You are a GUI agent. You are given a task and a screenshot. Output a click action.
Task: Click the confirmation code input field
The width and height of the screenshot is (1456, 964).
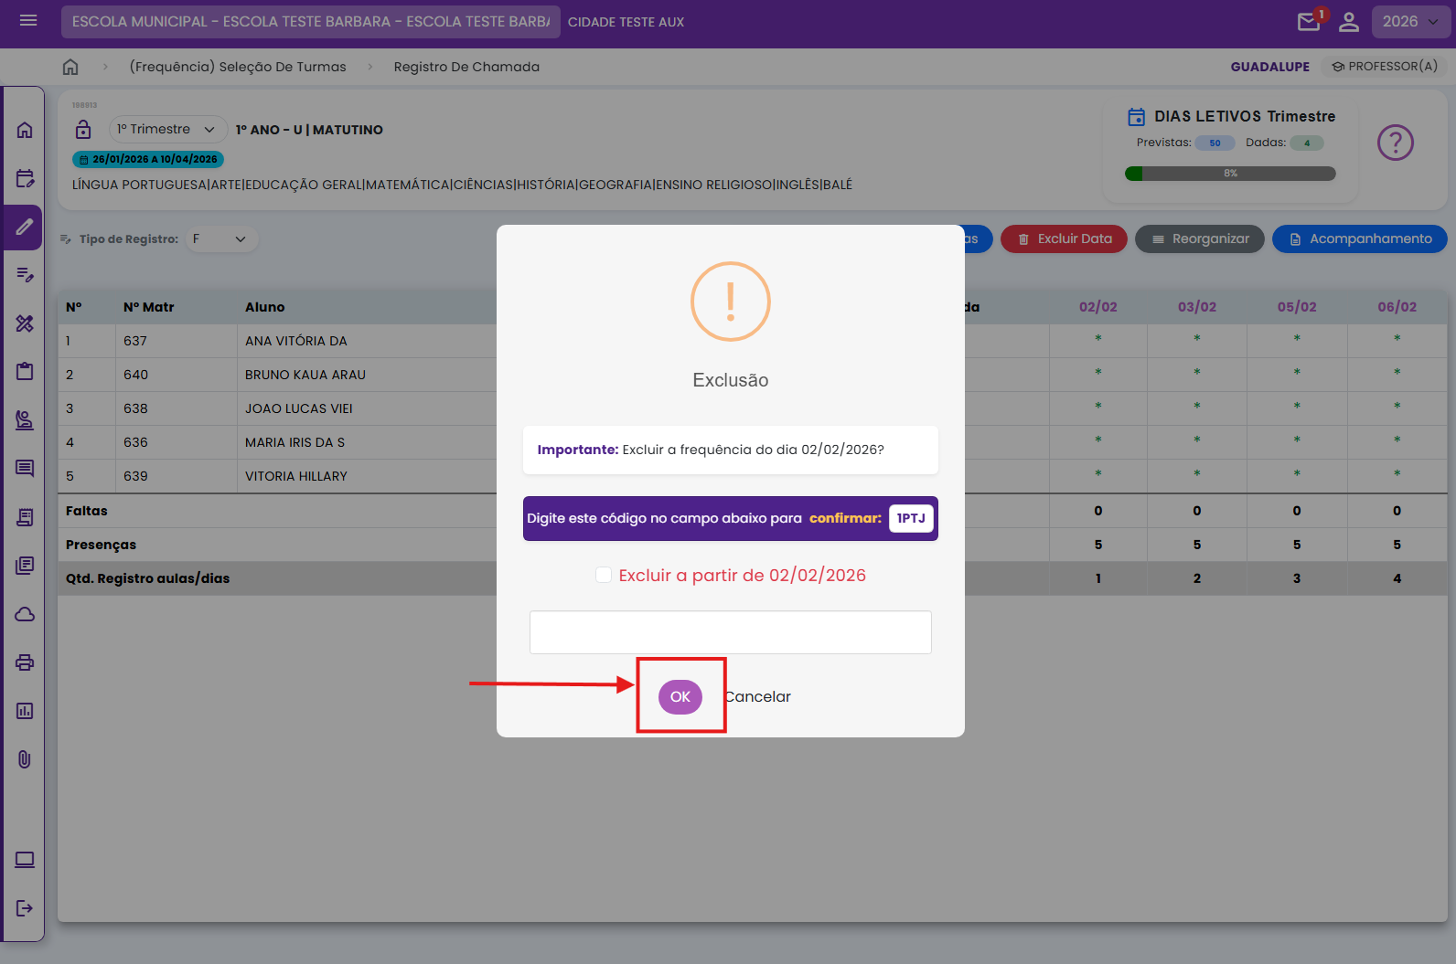(730, 632)
